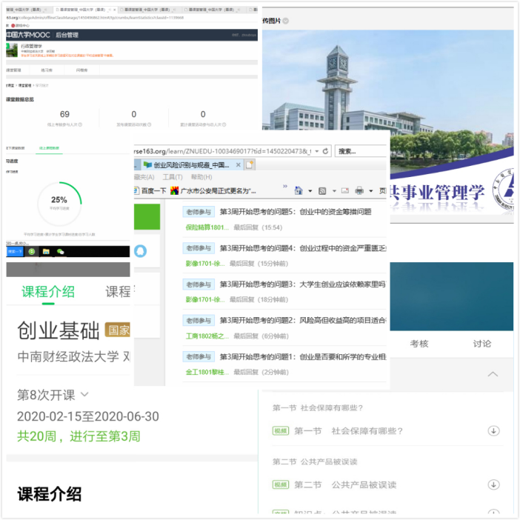Switch to the 课程介绍 tab
520x520 pixels.
(48, 291)
